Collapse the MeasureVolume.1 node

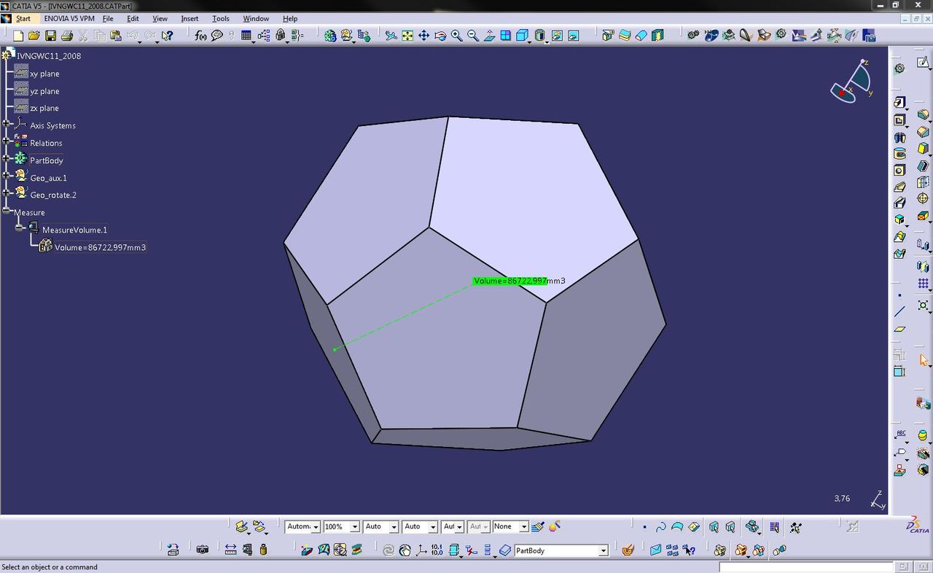(20, 229)
